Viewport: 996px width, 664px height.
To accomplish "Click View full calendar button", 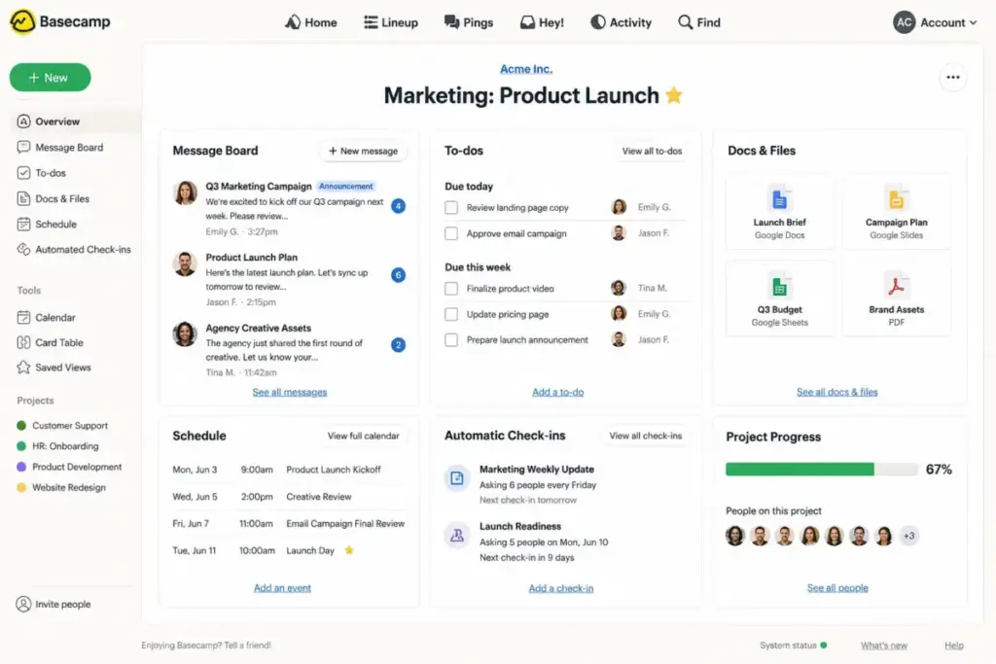I will (x=364, y=437).
